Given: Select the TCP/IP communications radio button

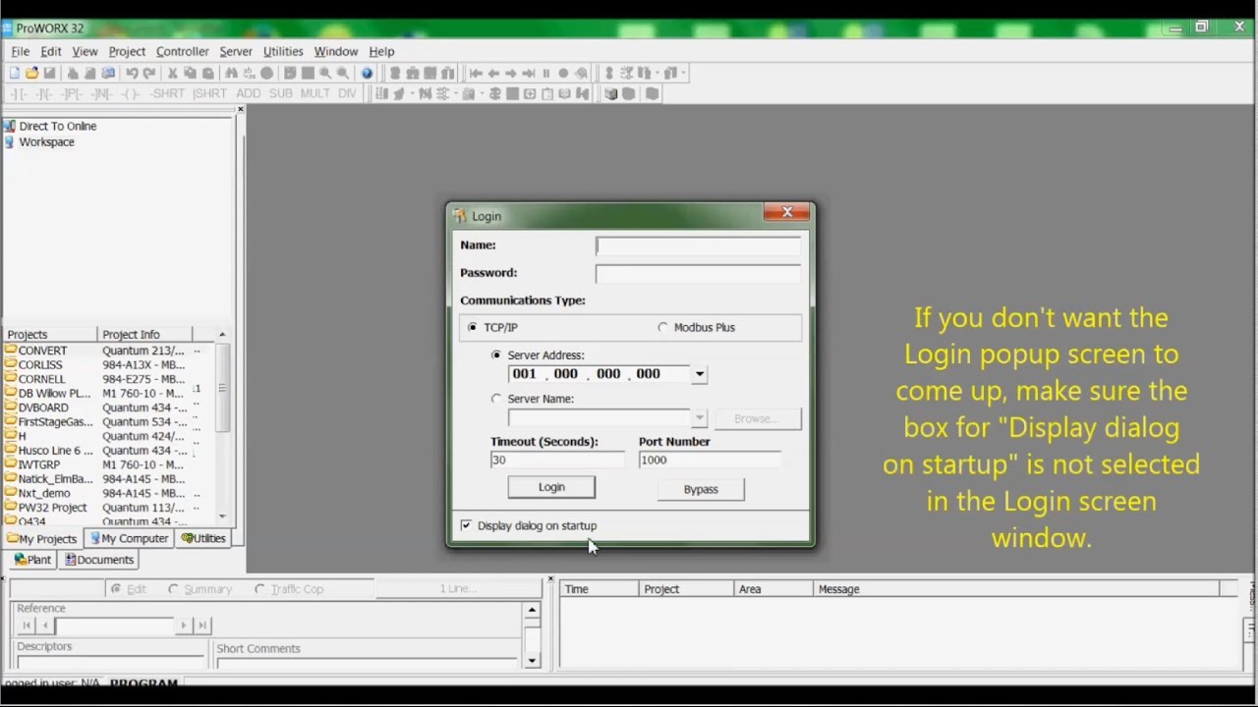Looking at the screenshot, I should point(473,327).
